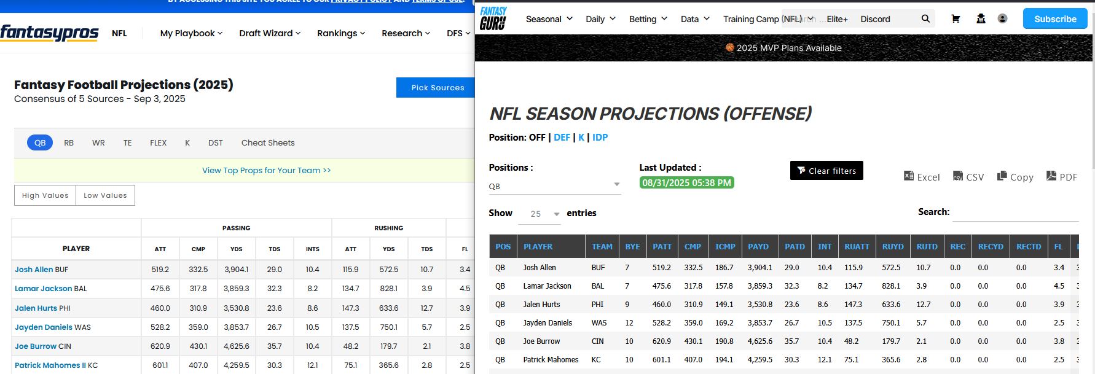Click the Last Updated 08/31/2025 badge
This screenshot has height=374, width=1095.
click(x=687, y=182)
